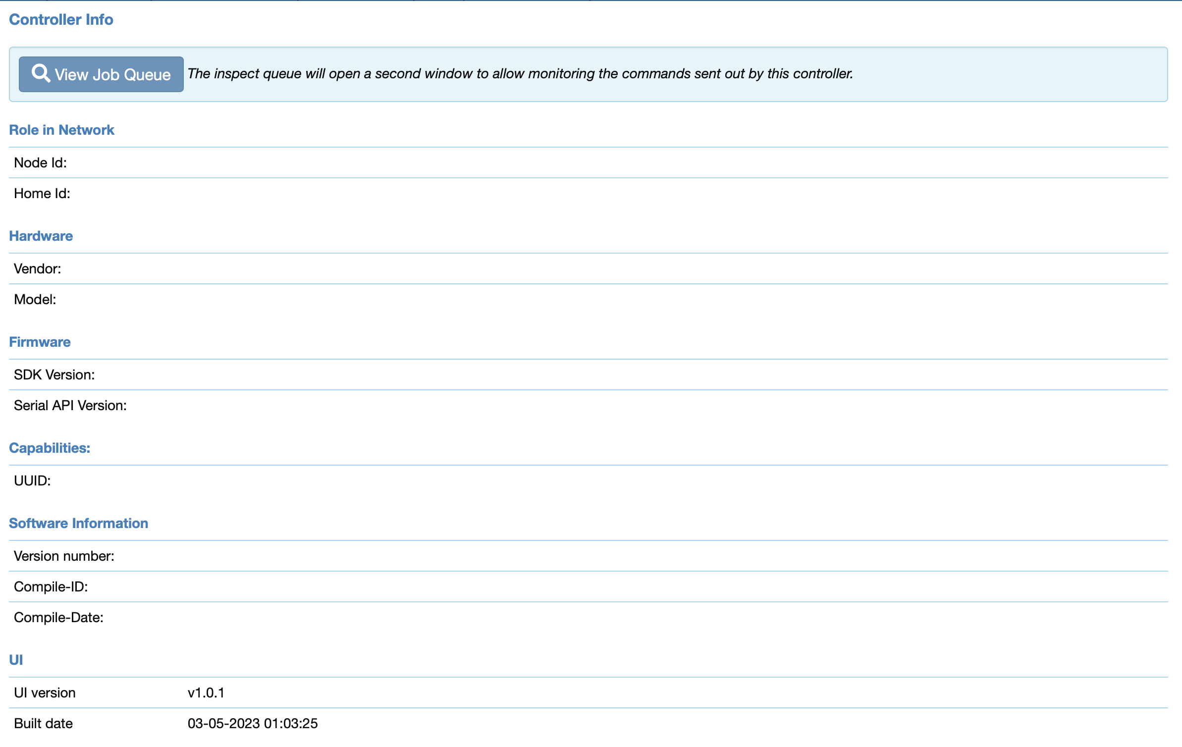Click the View Job Queue button
Screen dimensions: 1182x747
(101, 74)
